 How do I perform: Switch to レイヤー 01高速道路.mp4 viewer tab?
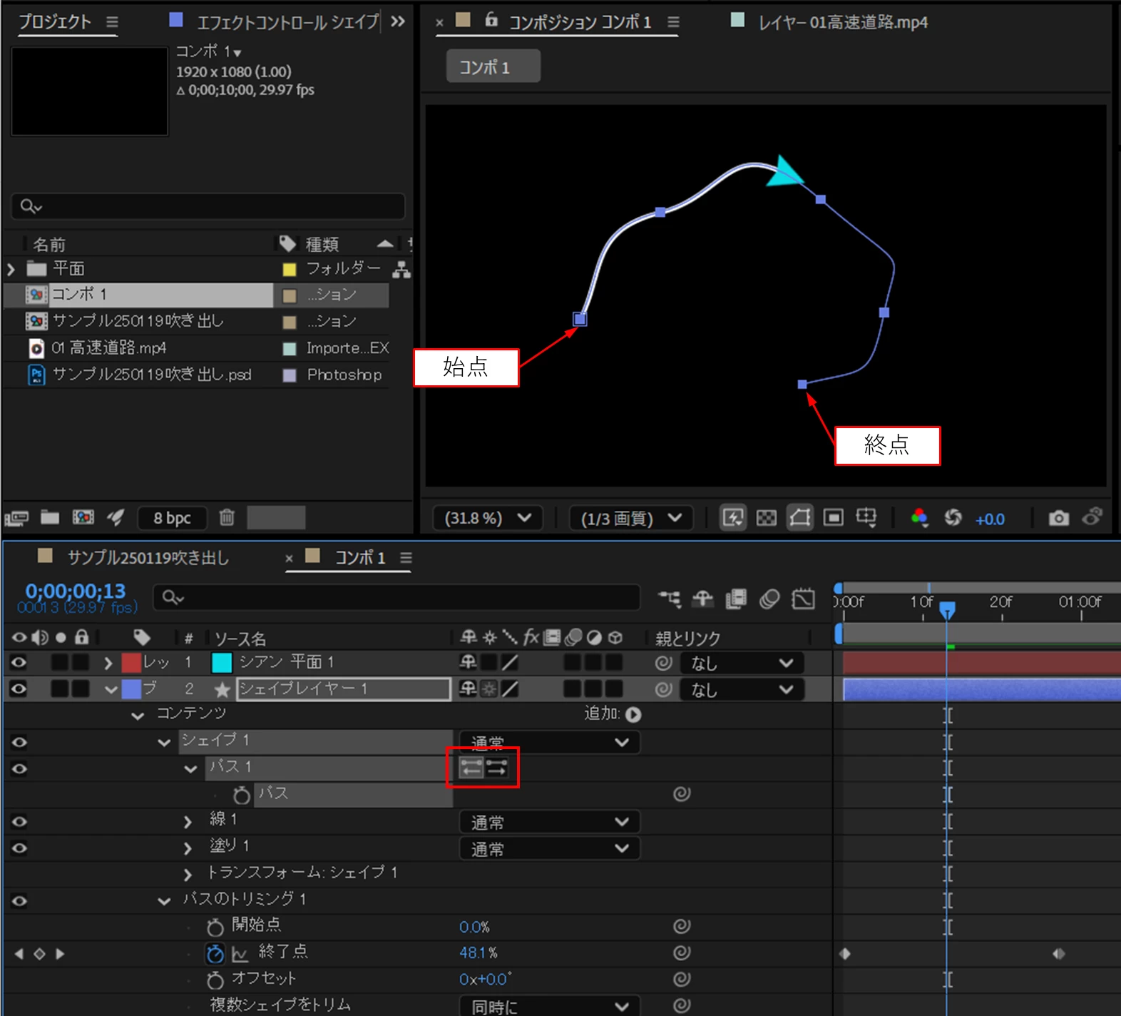[842, 23]
